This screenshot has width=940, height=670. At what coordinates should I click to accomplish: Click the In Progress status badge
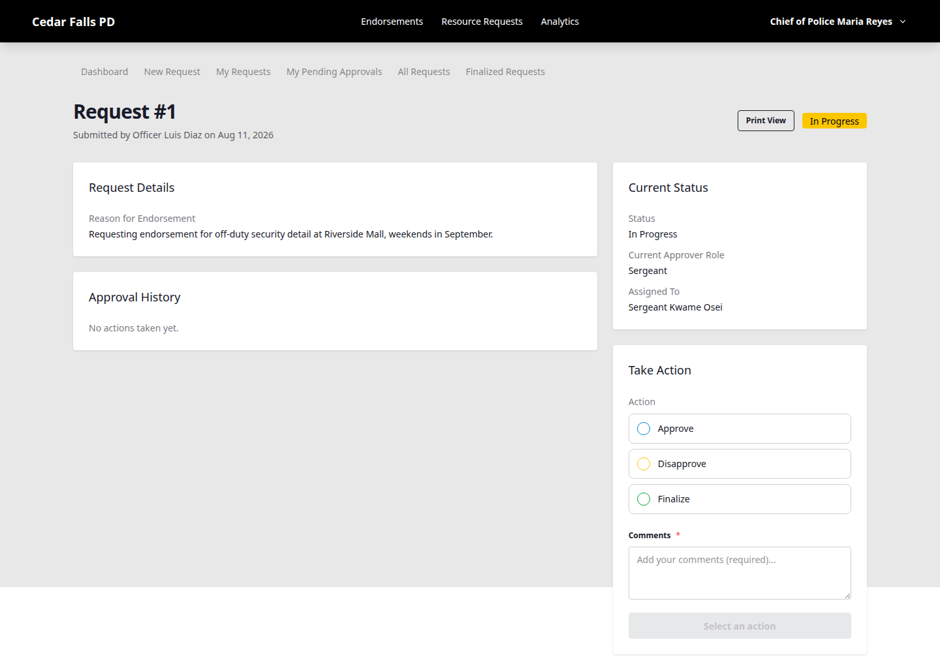tap(834, 121)
